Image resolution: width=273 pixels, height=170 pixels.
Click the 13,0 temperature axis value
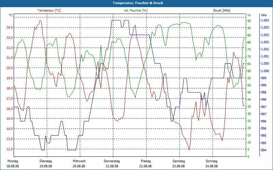[10, 139]
